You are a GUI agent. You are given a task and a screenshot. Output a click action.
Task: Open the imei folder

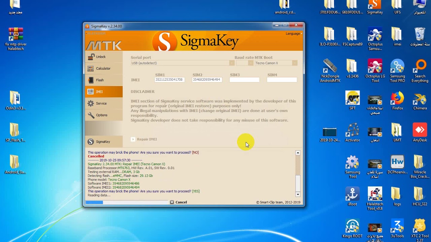pos(397,36)
